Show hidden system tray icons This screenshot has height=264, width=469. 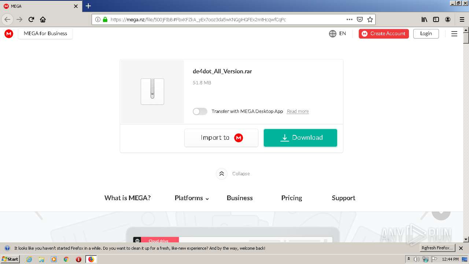[409, 259]
